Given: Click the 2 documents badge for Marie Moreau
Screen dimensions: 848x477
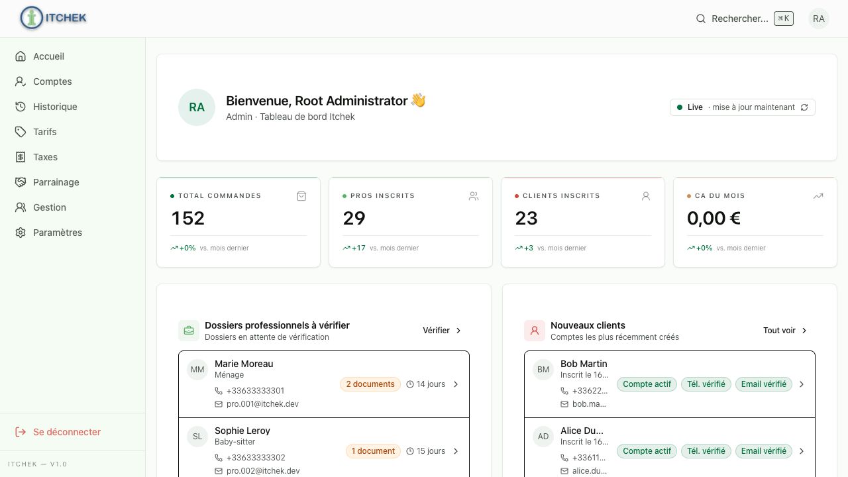Looking at the screenshot, I should (370, 384).
